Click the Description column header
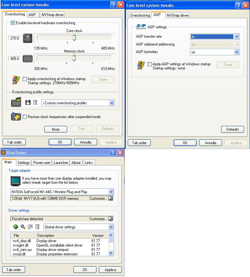The height and width of the screenshot is (277, 250). coord(62,236)
